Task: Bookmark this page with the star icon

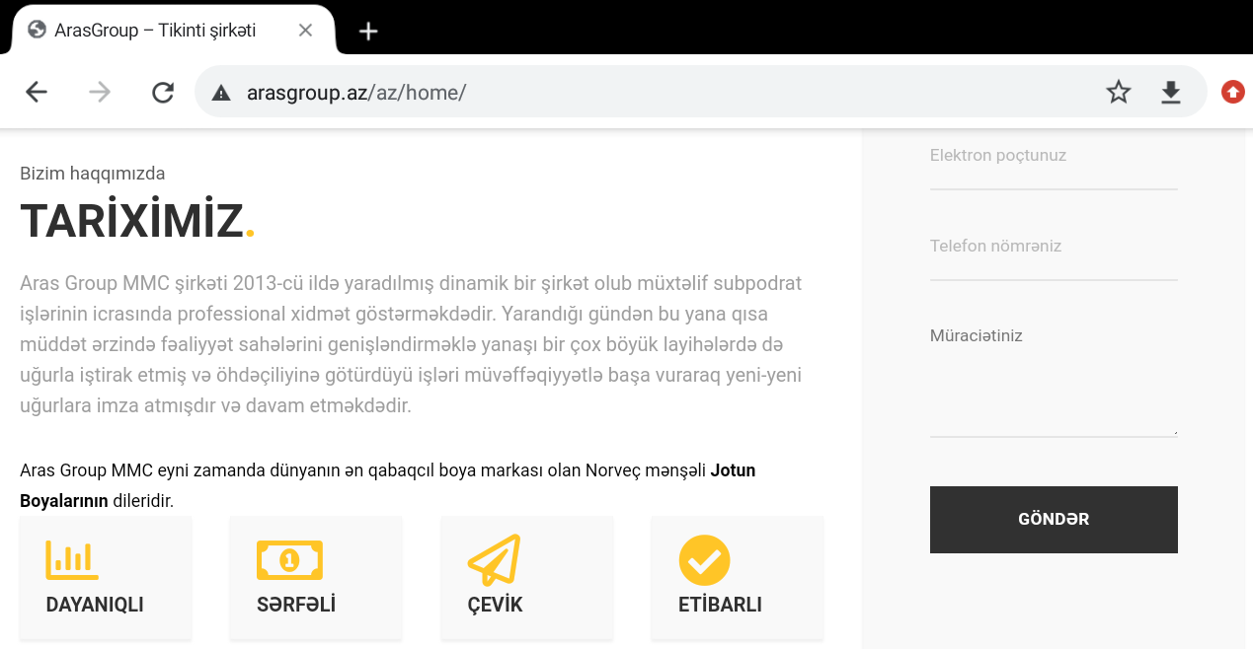Action: point(1118,93)
